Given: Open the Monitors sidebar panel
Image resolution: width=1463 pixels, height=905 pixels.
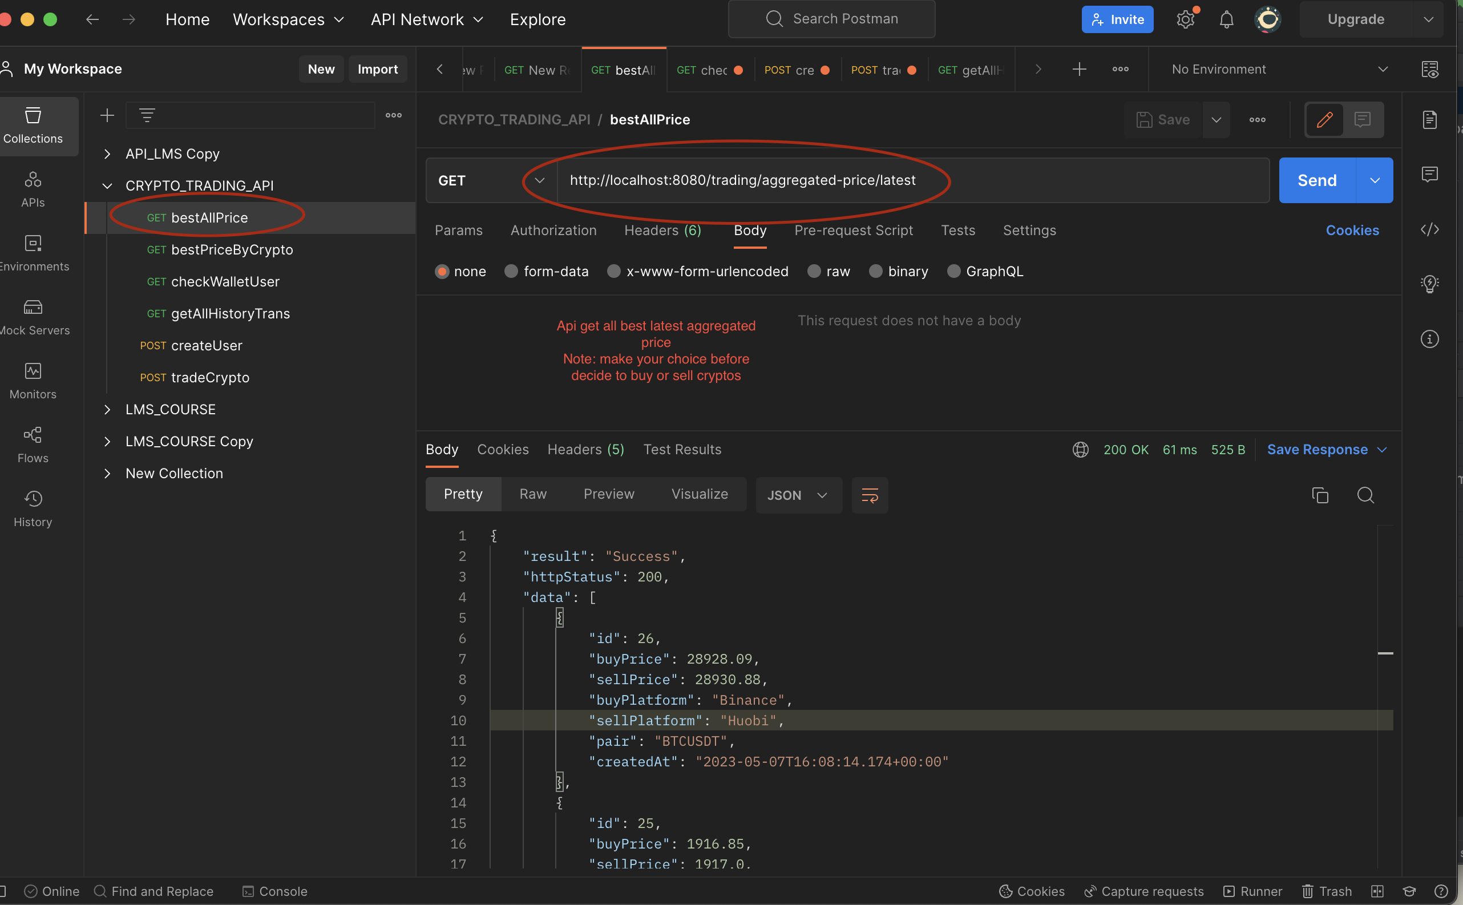Looking at the screenshot, I should point(33,381).
